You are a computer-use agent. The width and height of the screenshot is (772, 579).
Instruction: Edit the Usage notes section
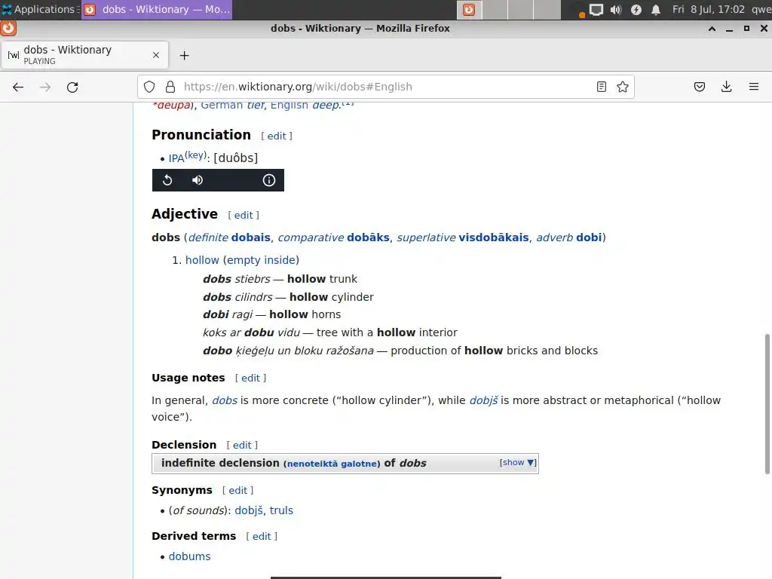(x=250, y=378)
